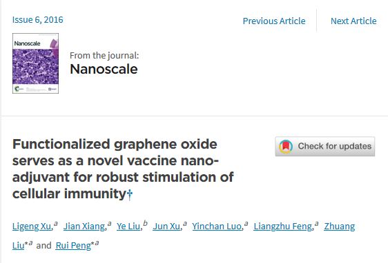Open the dagger footnote after the title
Image resolution: width=388 pixels, height=263 pixels.
[130, 195]
